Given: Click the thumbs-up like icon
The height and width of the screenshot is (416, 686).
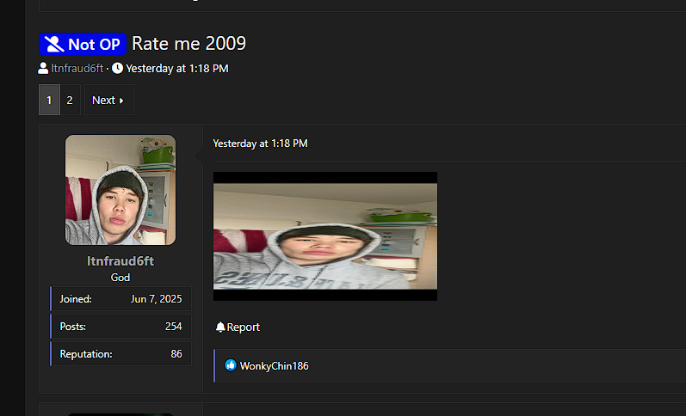Looking at the screenshot, I should [x=231, y=365].
